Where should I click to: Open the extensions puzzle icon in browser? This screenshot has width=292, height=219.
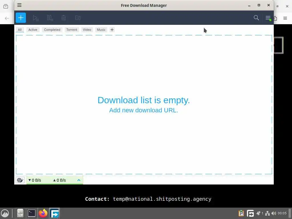click(x=276, y=18)
